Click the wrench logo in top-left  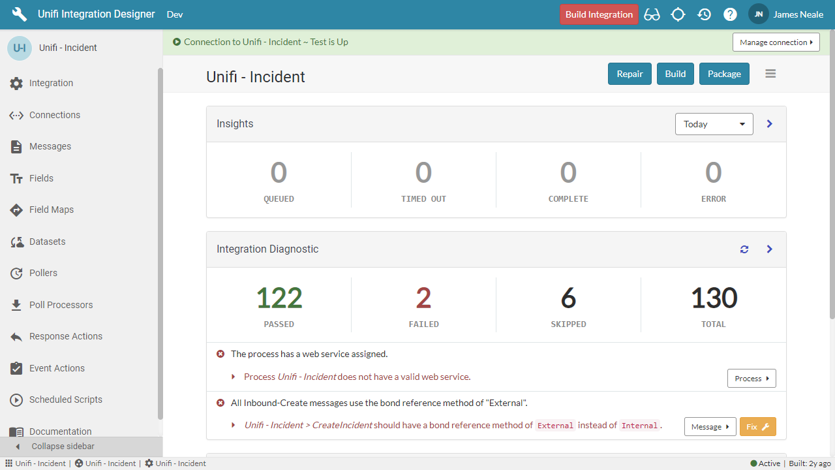(x=20, y=14)
